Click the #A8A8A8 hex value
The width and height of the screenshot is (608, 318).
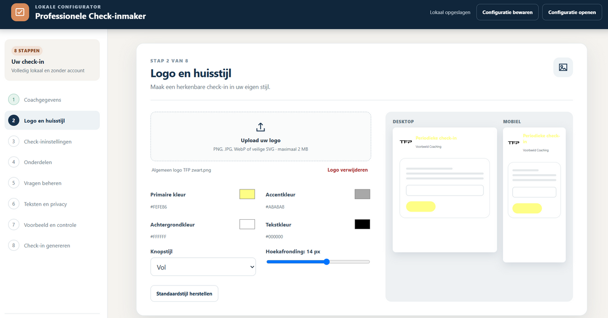point(275,207)
